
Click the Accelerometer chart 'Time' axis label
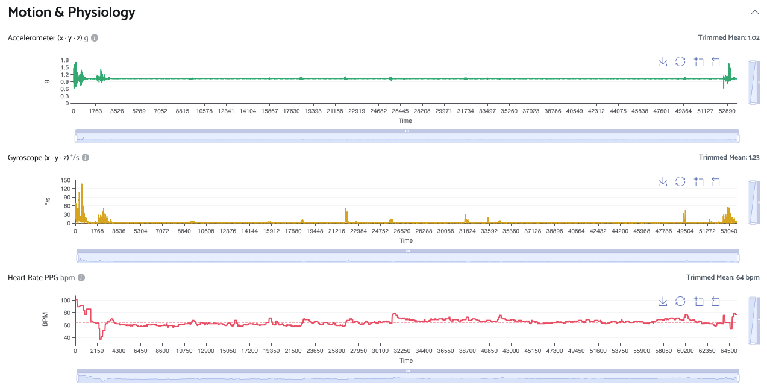(x=406, y=120)
